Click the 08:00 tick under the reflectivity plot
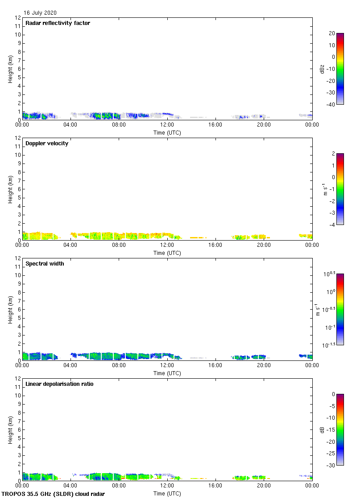The image size is (348, 499). click(x=119, y=125)
